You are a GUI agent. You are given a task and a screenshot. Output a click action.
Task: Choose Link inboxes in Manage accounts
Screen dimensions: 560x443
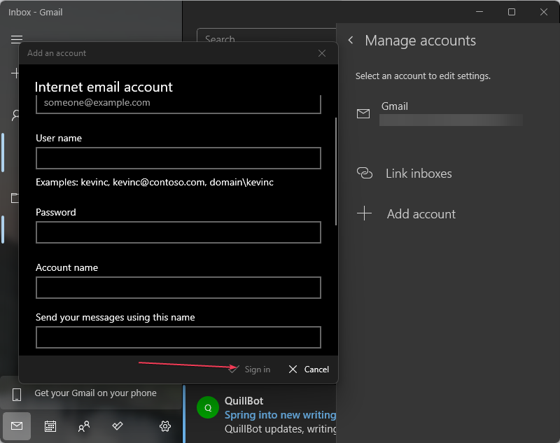click(418, 174)
